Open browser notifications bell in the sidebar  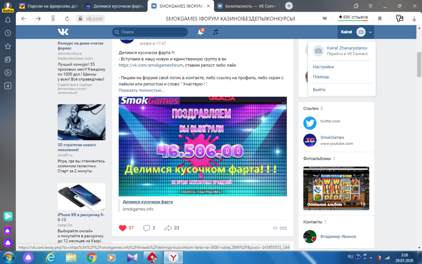point(8,20)
